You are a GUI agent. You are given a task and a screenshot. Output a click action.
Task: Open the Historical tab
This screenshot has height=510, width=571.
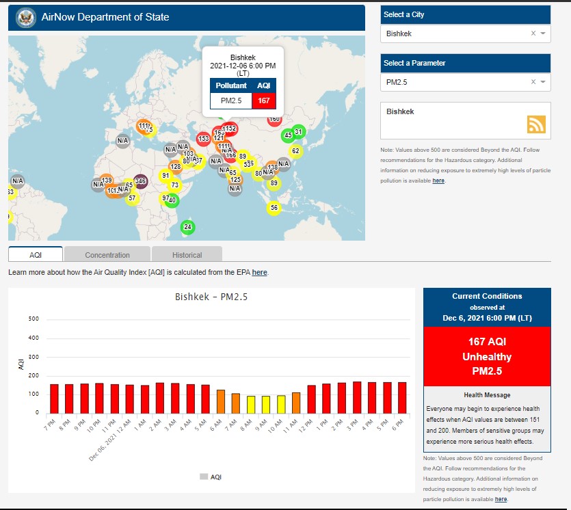(187, 255)
